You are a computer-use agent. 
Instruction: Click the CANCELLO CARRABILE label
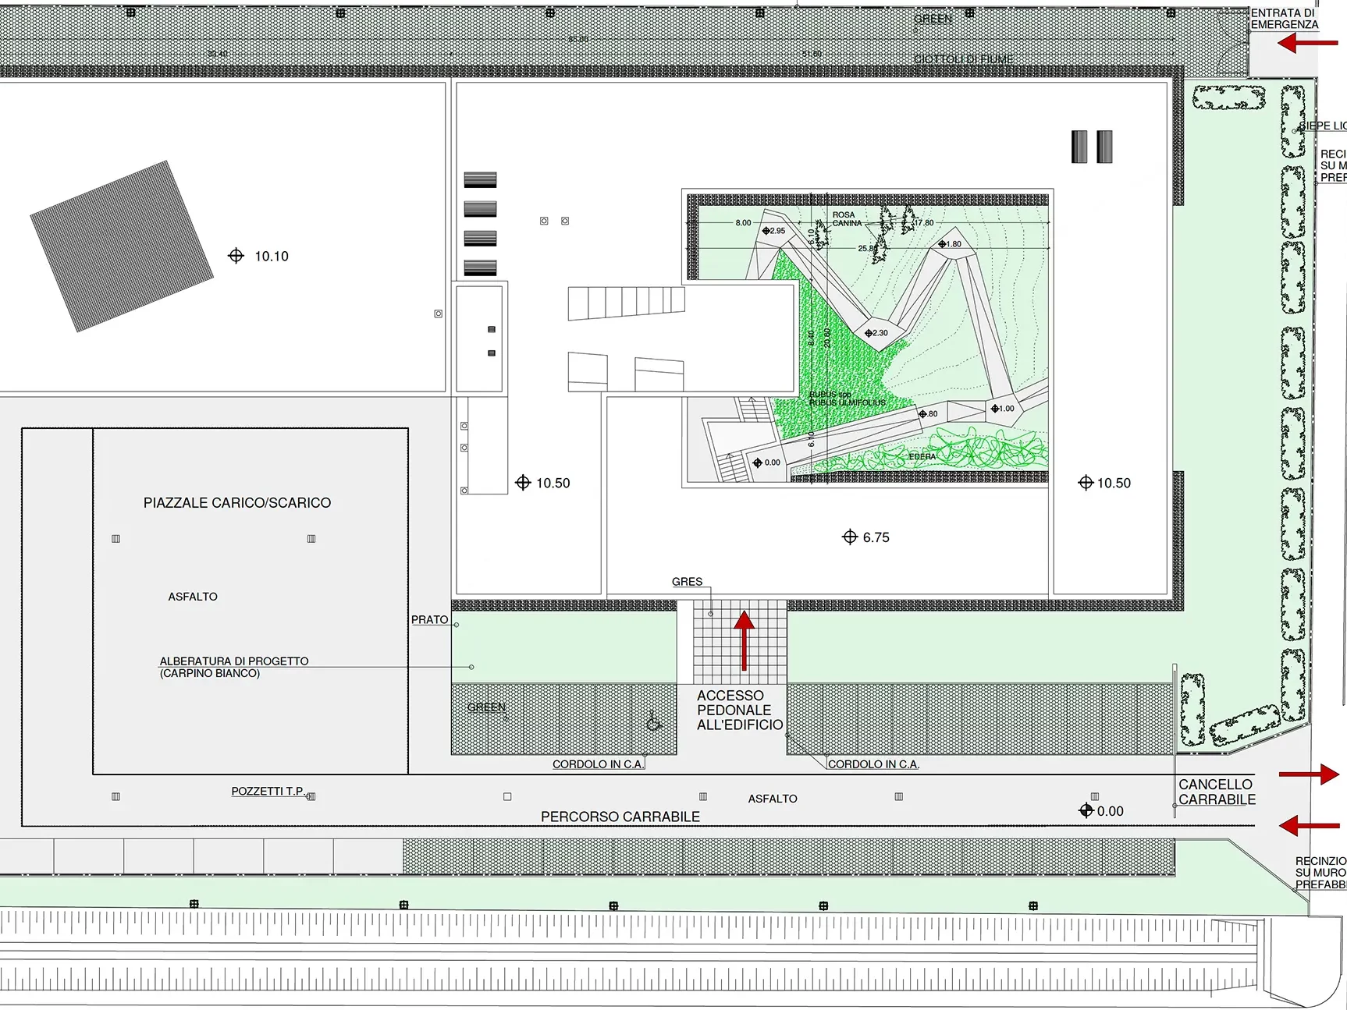click(1217, 792)
